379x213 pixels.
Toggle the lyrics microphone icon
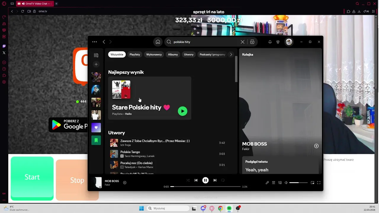tap(267, 183)
